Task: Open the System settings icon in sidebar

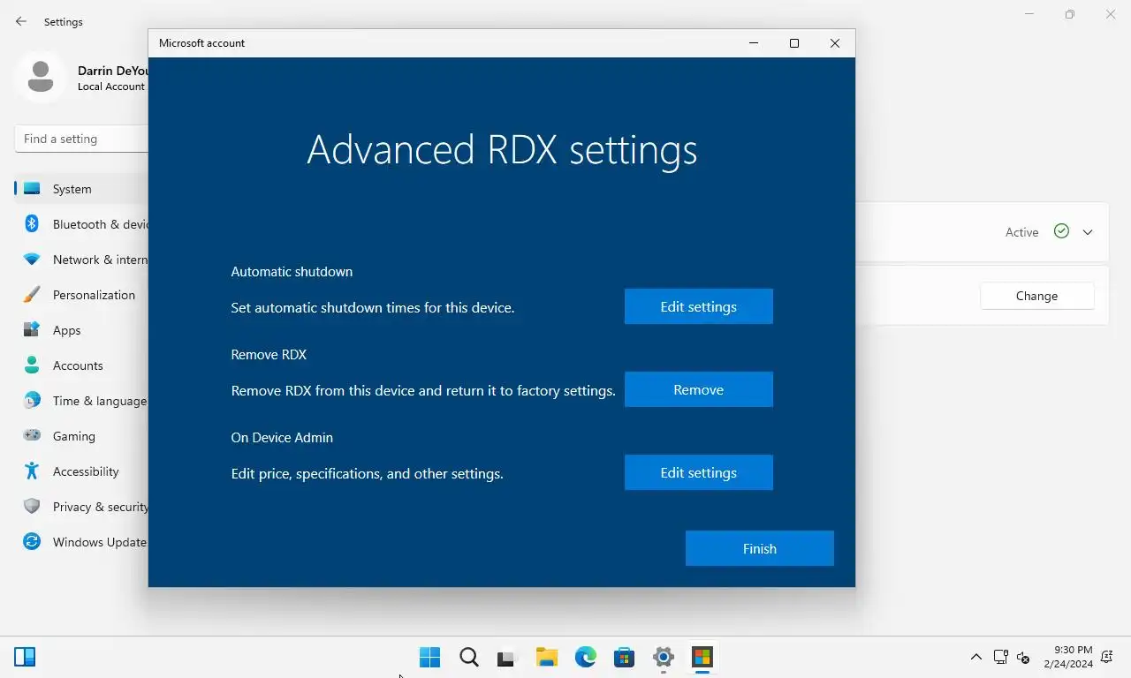Action: coord(32,189)
